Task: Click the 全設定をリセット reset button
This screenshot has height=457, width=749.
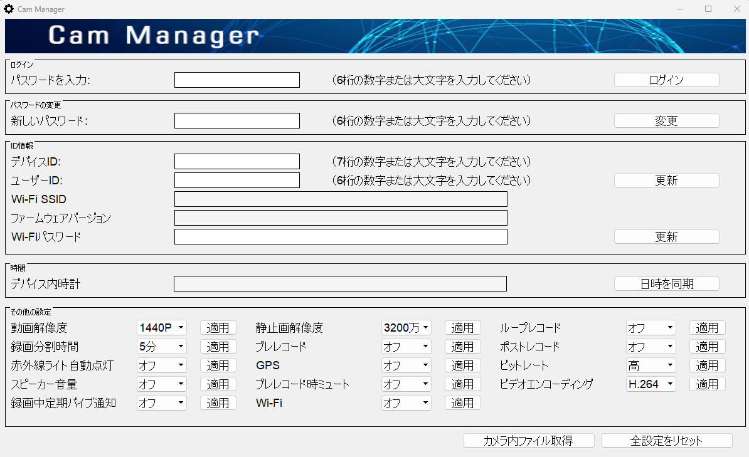Action: pyautogui.click(x=667, y=440)
